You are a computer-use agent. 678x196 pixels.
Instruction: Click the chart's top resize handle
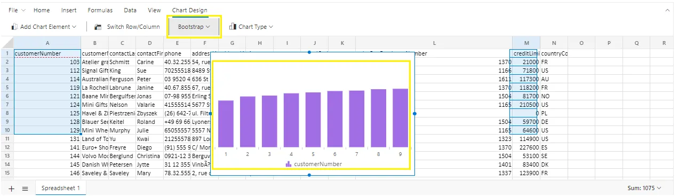click(310, 52)
